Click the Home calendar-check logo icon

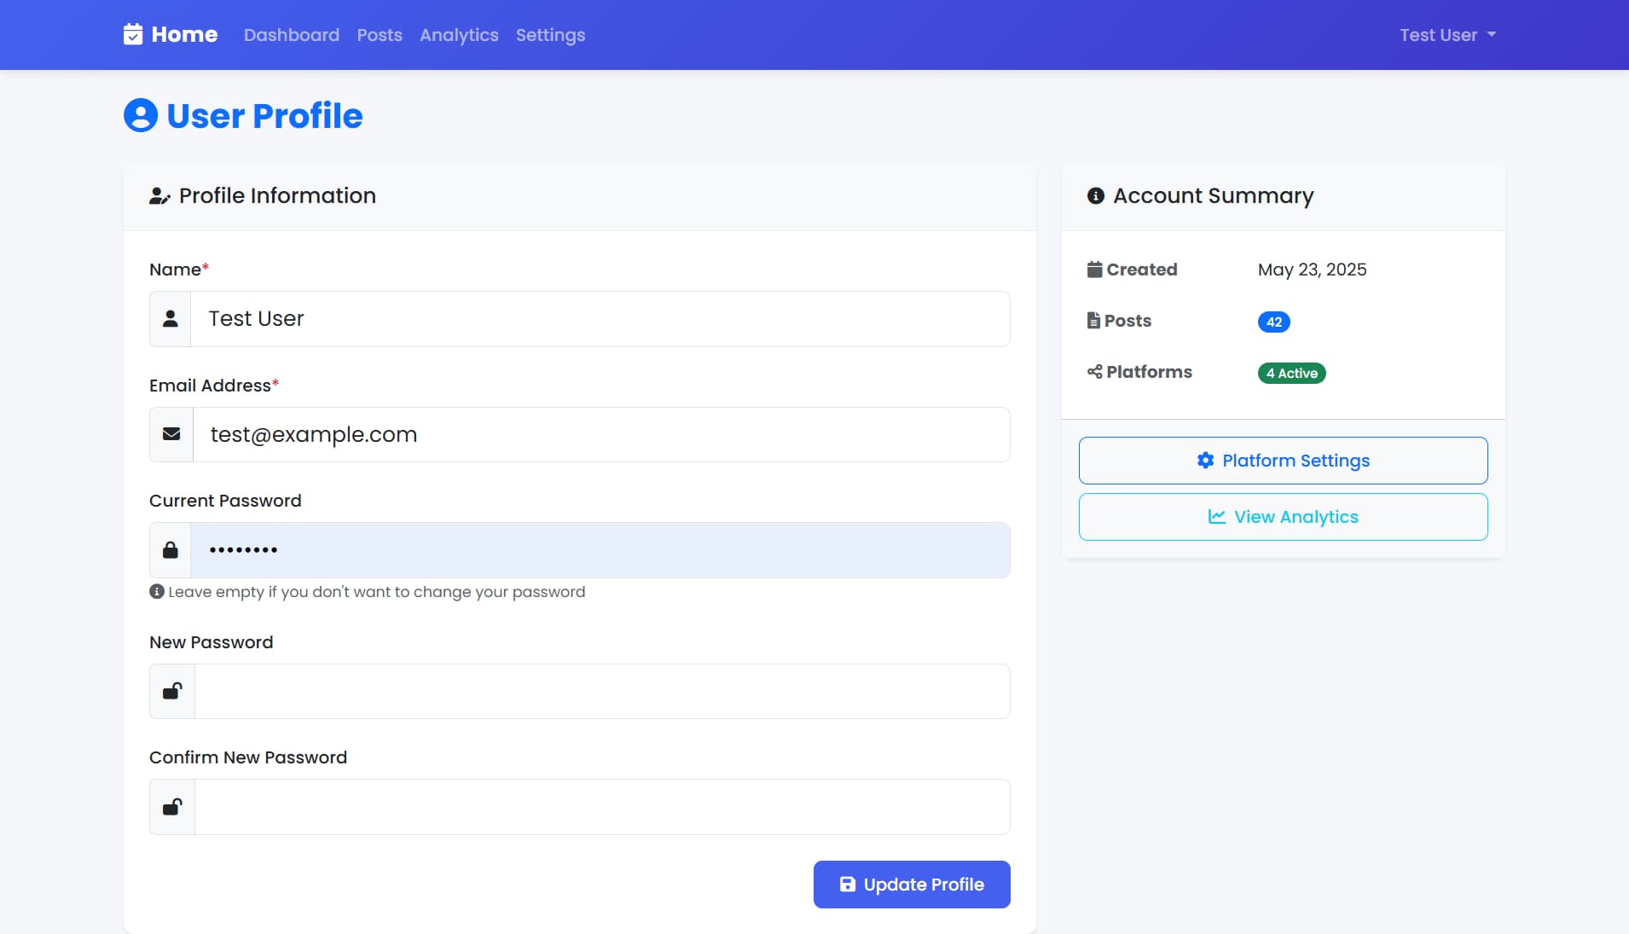tap(134, 34)
